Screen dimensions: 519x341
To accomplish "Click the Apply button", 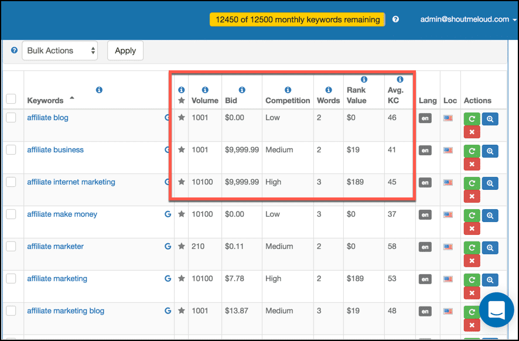I will click(125, 50).
